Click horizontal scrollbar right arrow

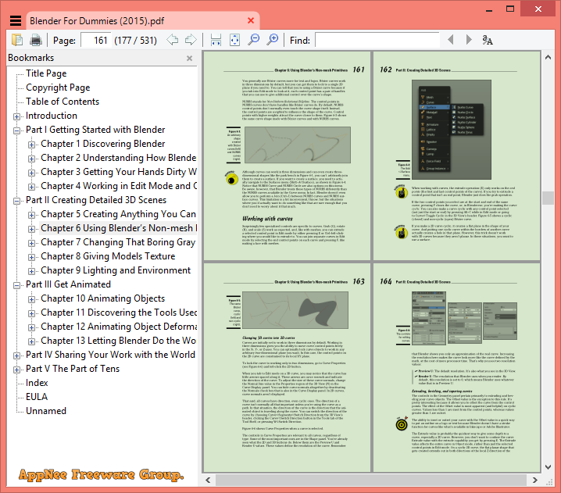[x=535, y=480]
